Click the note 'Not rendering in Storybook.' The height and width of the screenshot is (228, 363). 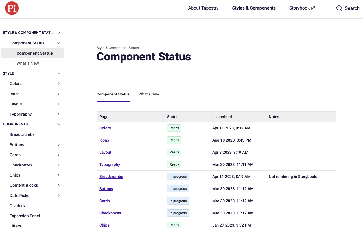(x=293, y=177)
